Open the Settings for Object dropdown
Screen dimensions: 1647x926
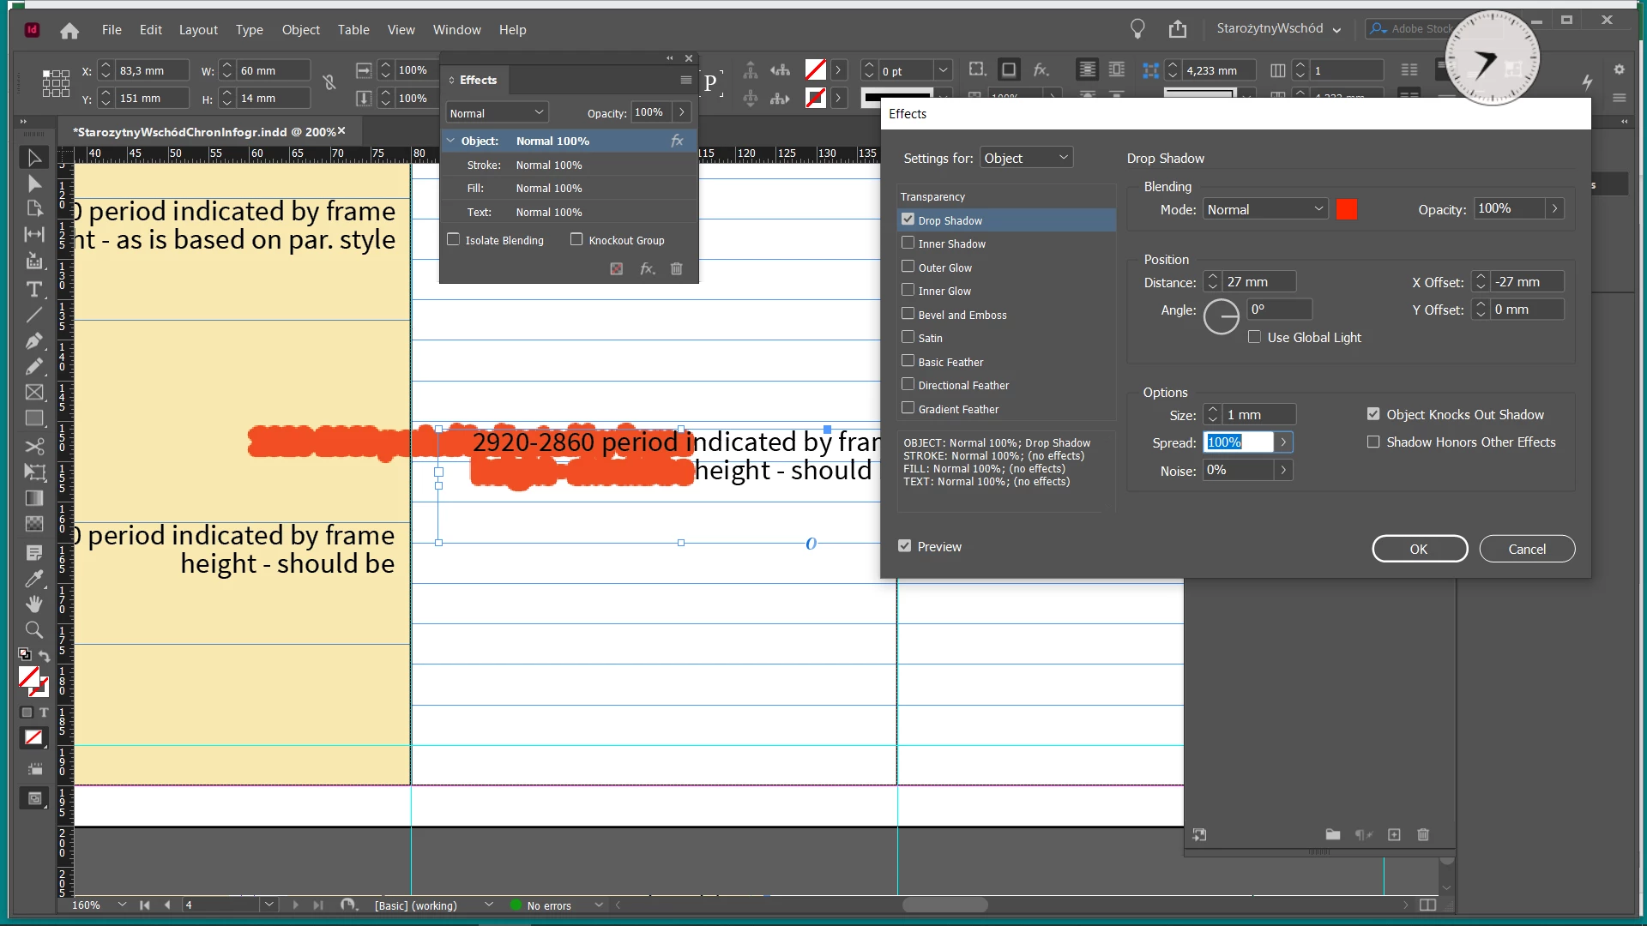click(x=1026, y=158)
